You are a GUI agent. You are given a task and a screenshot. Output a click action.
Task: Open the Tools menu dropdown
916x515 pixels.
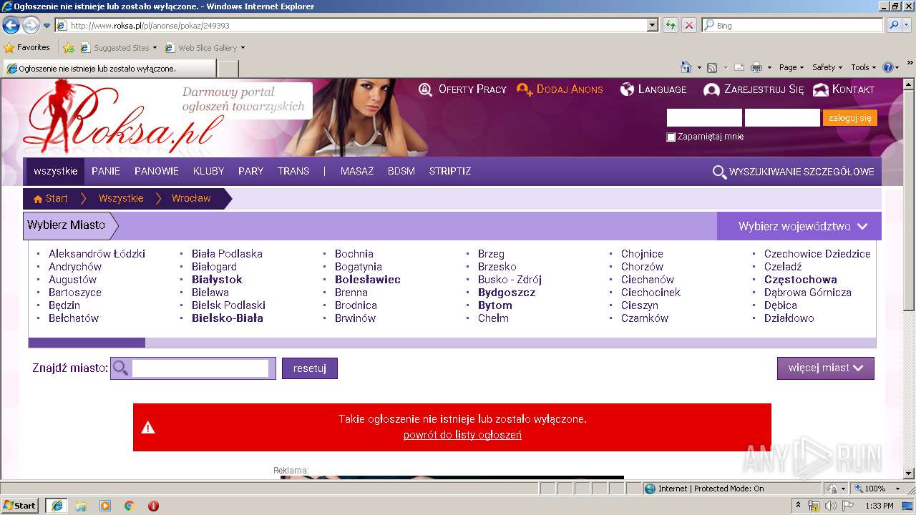pos(864,67)
